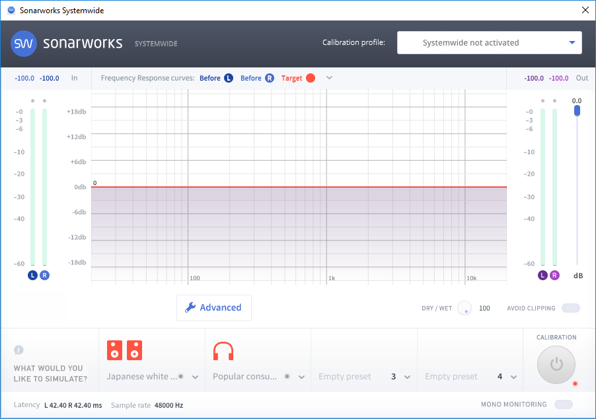Click the input R channel badge
The image size is (596, 419).
[x=44, y=276]
